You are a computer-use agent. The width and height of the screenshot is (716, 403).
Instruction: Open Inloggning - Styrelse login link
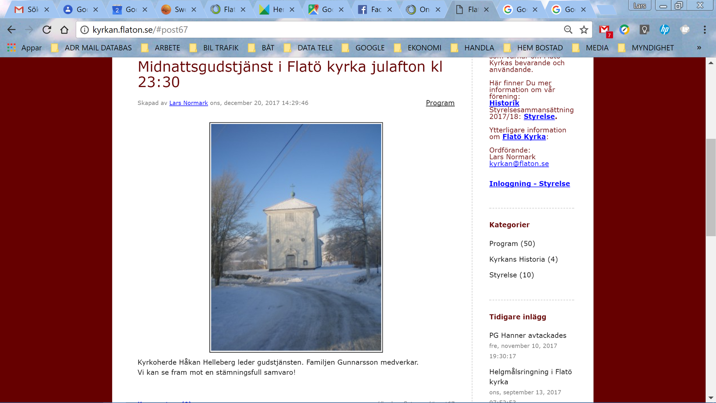529,184
